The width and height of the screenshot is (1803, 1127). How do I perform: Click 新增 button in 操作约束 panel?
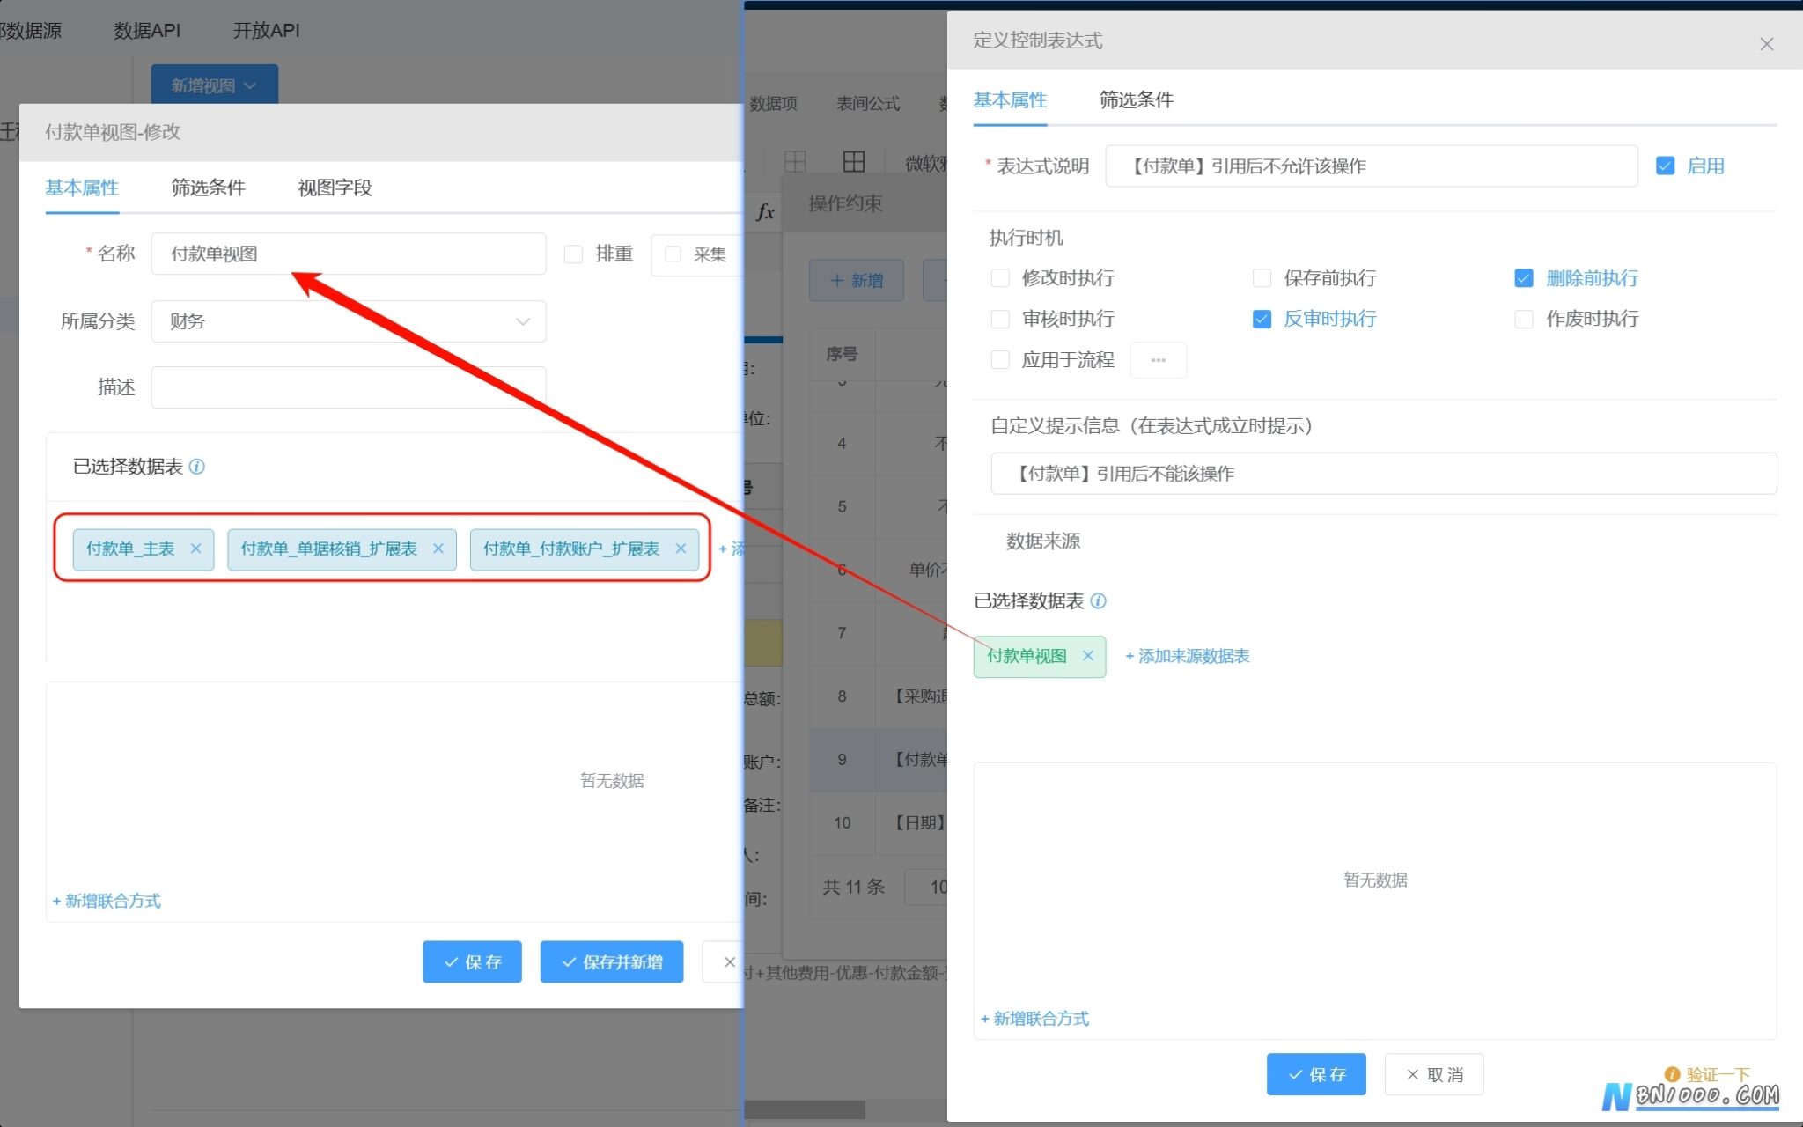pyautogui.click(x=857, y=280)
